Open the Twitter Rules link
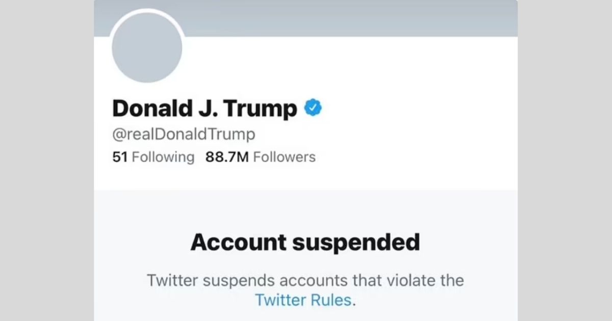 click(303, 300)
